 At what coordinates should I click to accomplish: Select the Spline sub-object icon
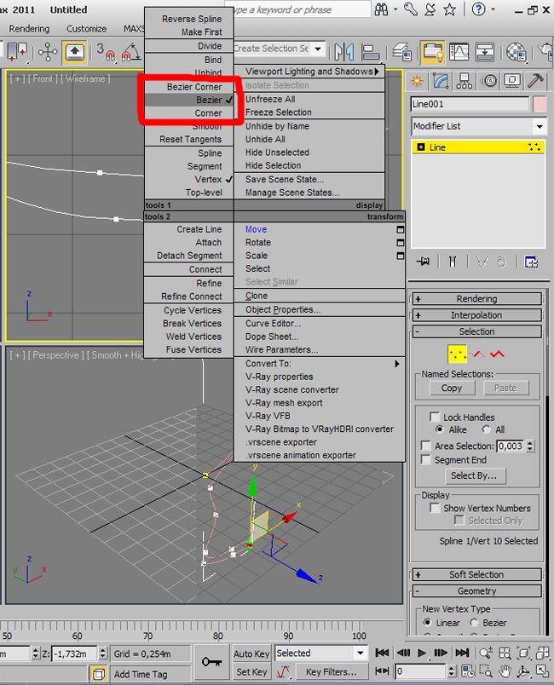tap(497, 354)
